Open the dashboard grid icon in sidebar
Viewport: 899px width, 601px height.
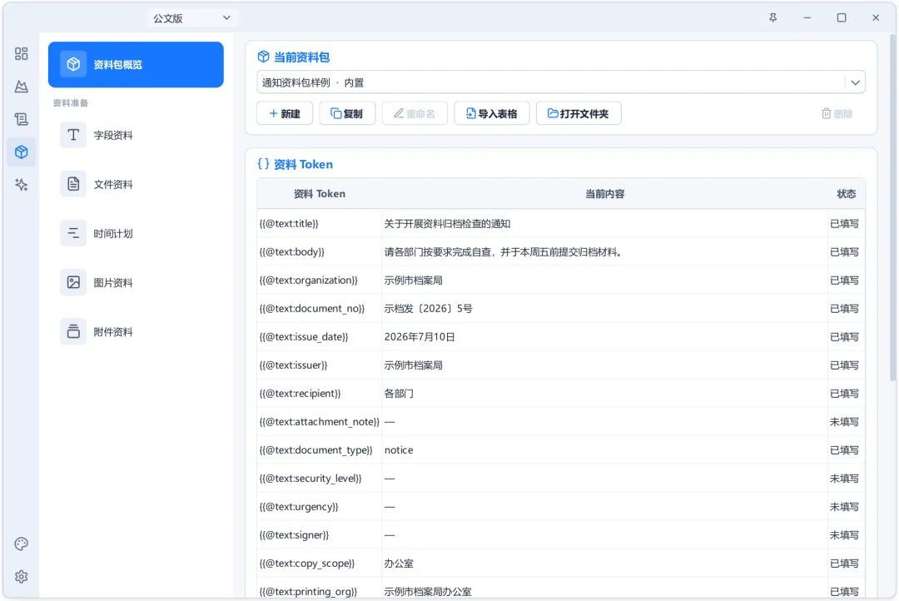point(21,53)
